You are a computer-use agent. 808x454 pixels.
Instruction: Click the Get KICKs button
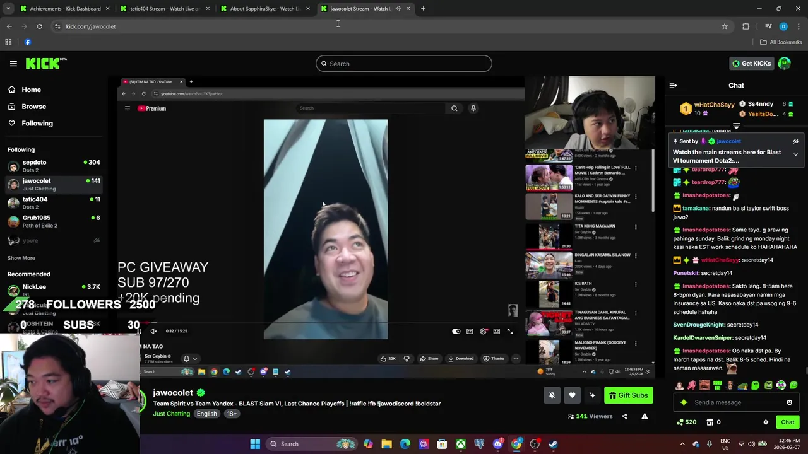tap(751, 64)
